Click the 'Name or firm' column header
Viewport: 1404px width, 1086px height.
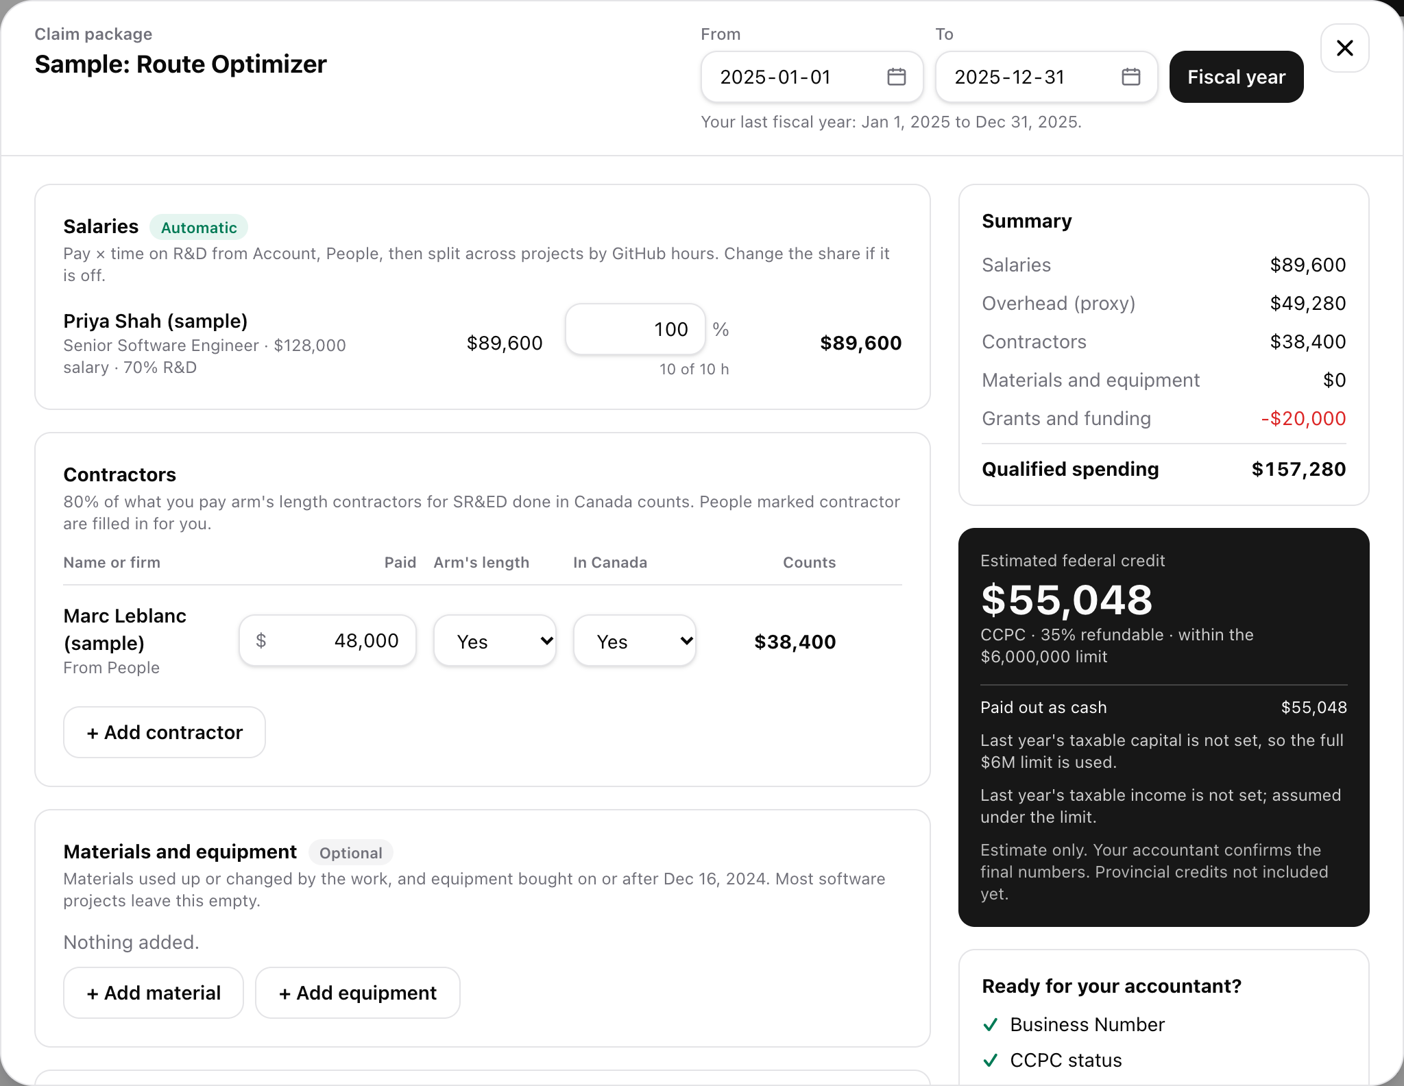pos(112,562)
